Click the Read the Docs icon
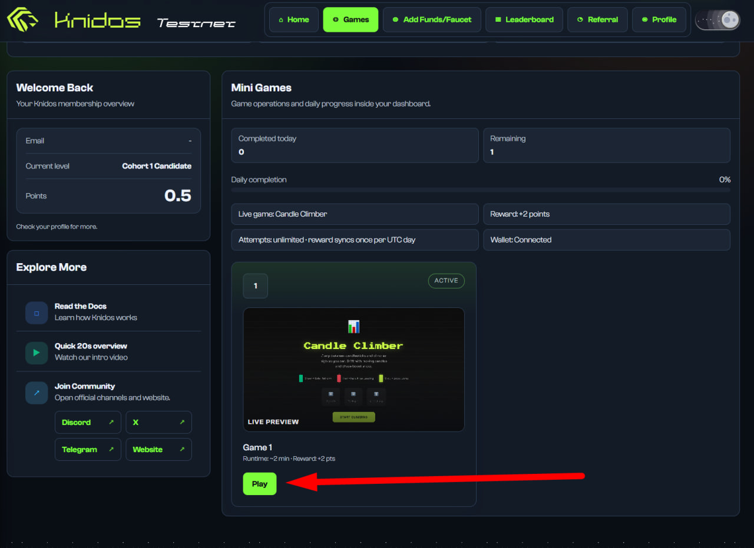The image size is (754, 548). (x=37, y=313)
